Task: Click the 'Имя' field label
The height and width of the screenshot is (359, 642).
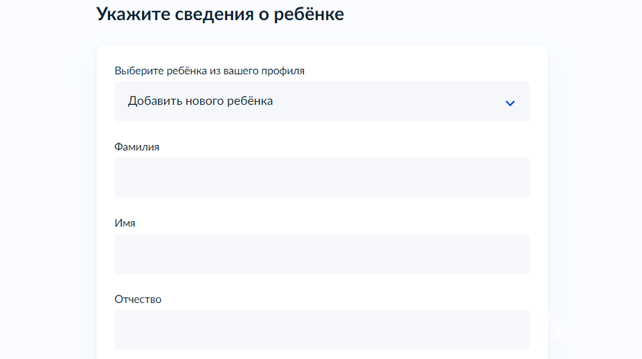Action: point(125,223)
